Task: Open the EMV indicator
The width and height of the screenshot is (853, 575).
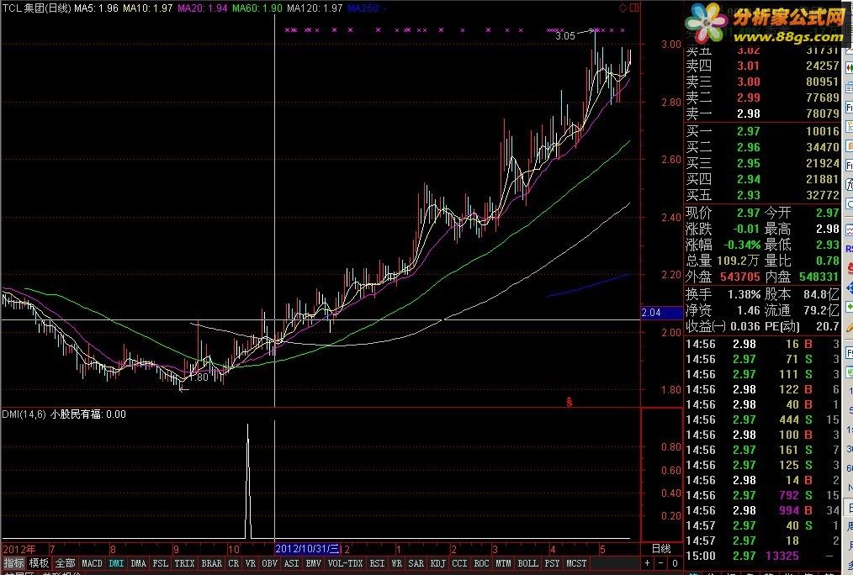Action: (x=313, y=563)
